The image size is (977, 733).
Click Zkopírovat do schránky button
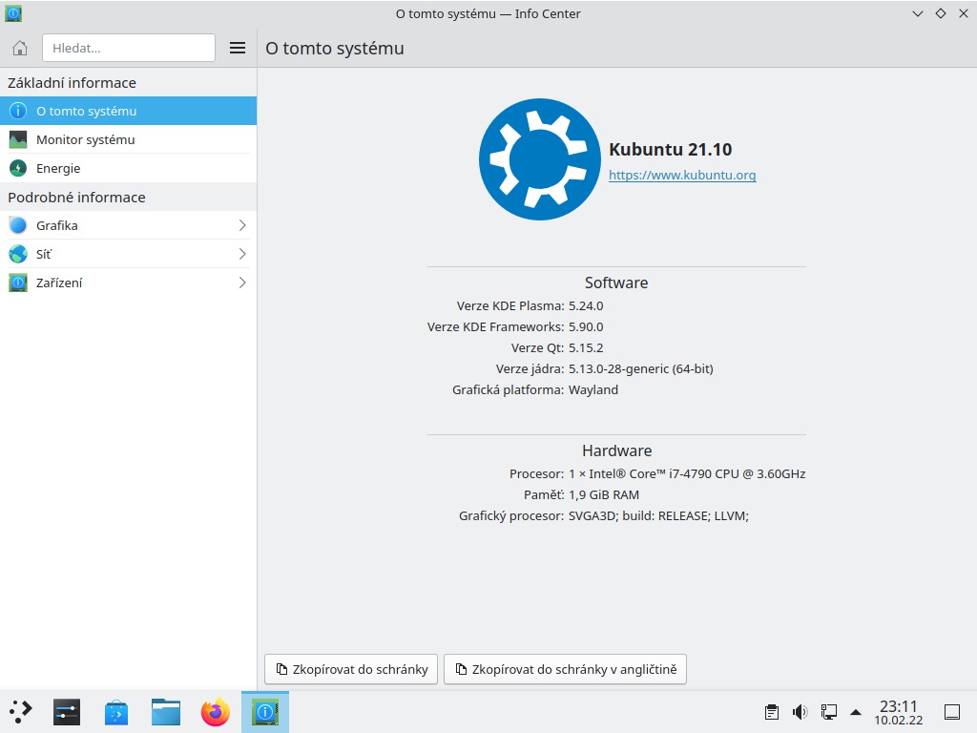click(x=351, y=669)
